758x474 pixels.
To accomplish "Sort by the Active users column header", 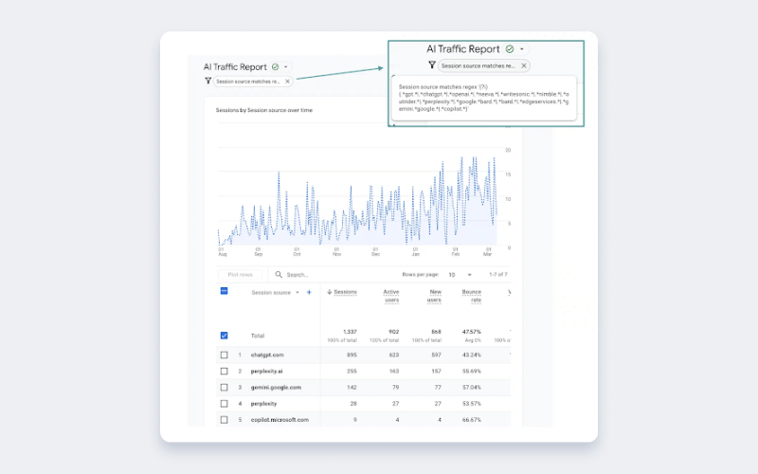I will [390, 296].
